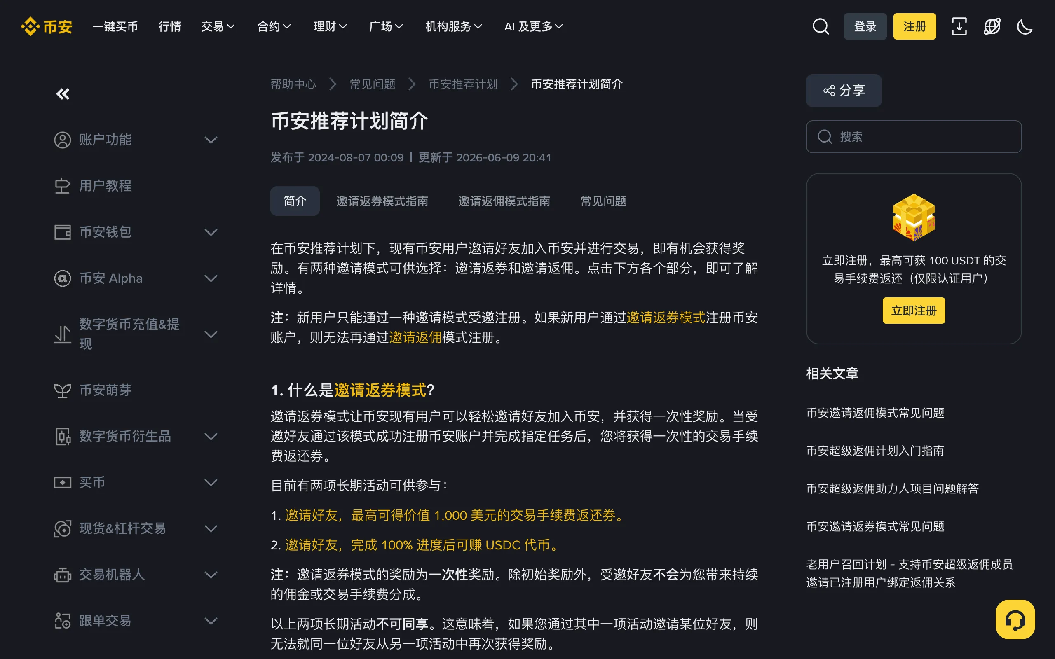Open the 合约 dropdown in top nav

pos(274,27)
